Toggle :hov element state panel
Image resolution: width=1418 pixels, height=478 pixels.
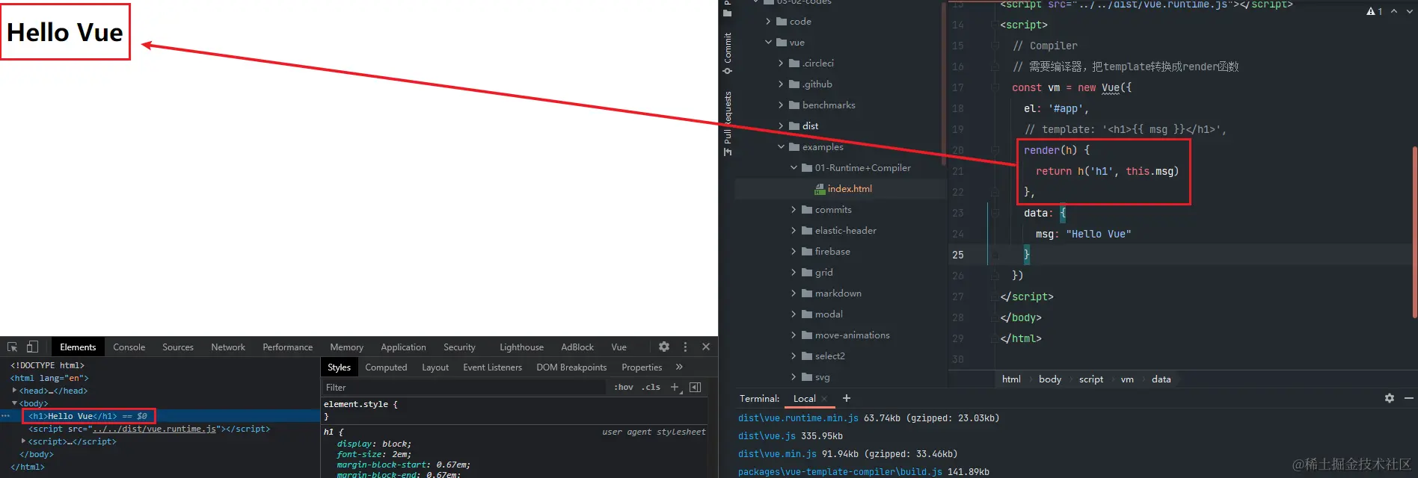click(624, 387)
